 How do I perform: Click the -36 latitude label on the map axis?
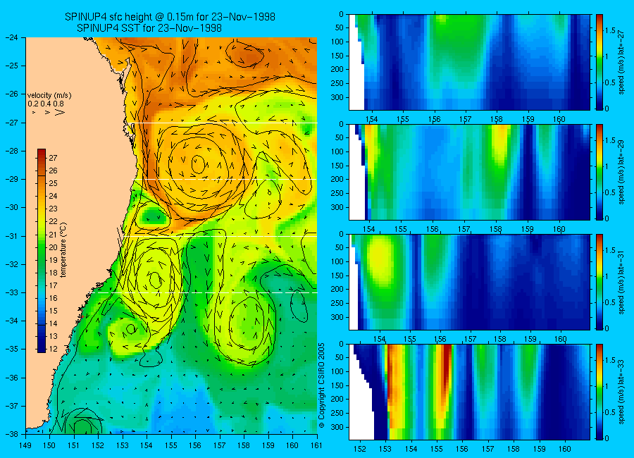pyautogui.click(x=11, y=378)
